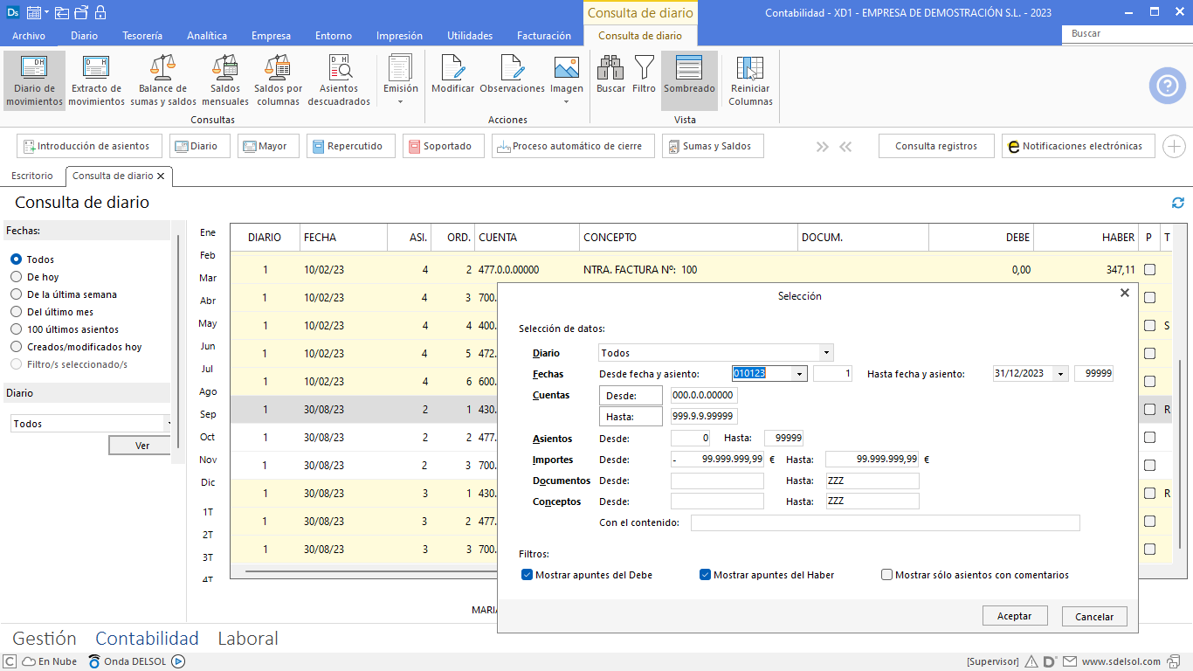
Task: Enable Mostrar sólo asientos con comentarios
Action: coord(887,575)
